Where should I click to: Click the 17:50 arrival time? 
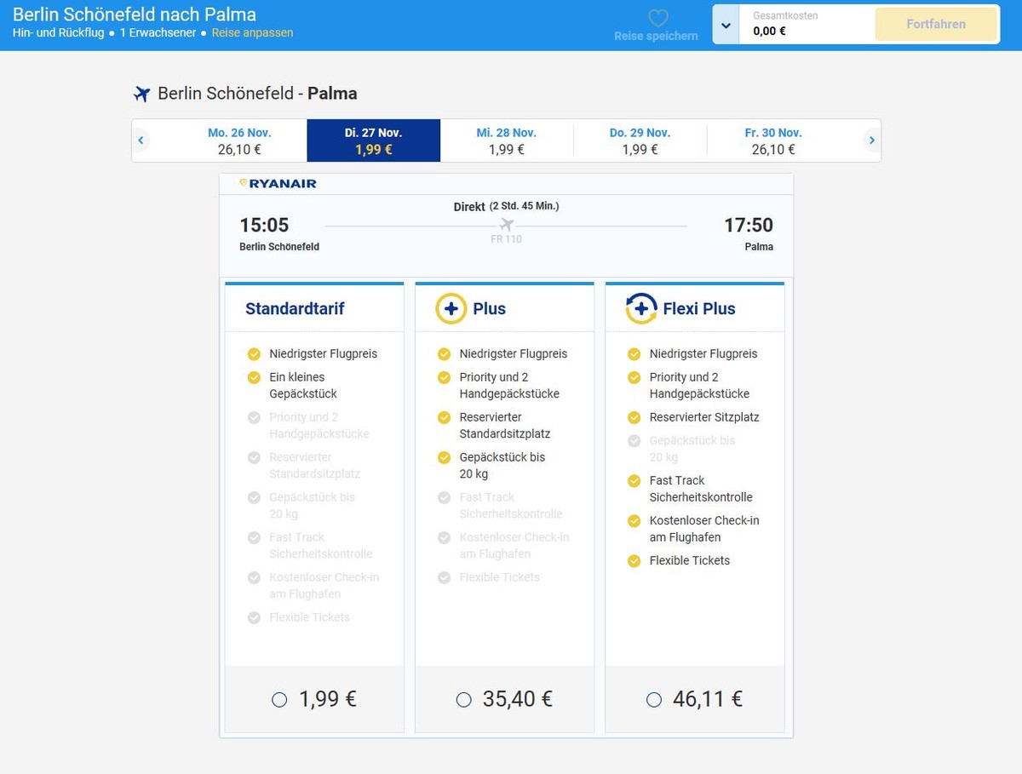tap(749, 225)
